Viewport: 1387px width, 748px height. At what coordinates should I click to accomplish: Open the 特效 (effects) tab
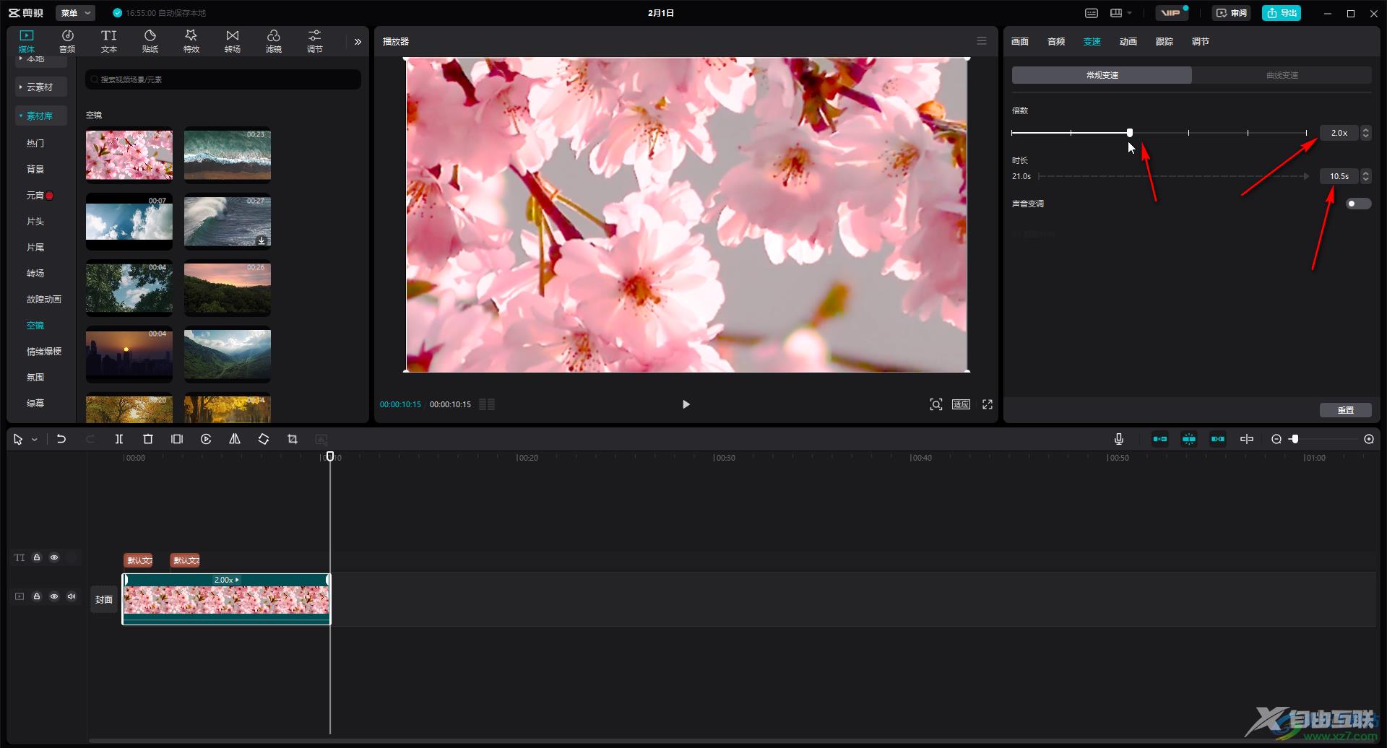(x=191, y=41)
